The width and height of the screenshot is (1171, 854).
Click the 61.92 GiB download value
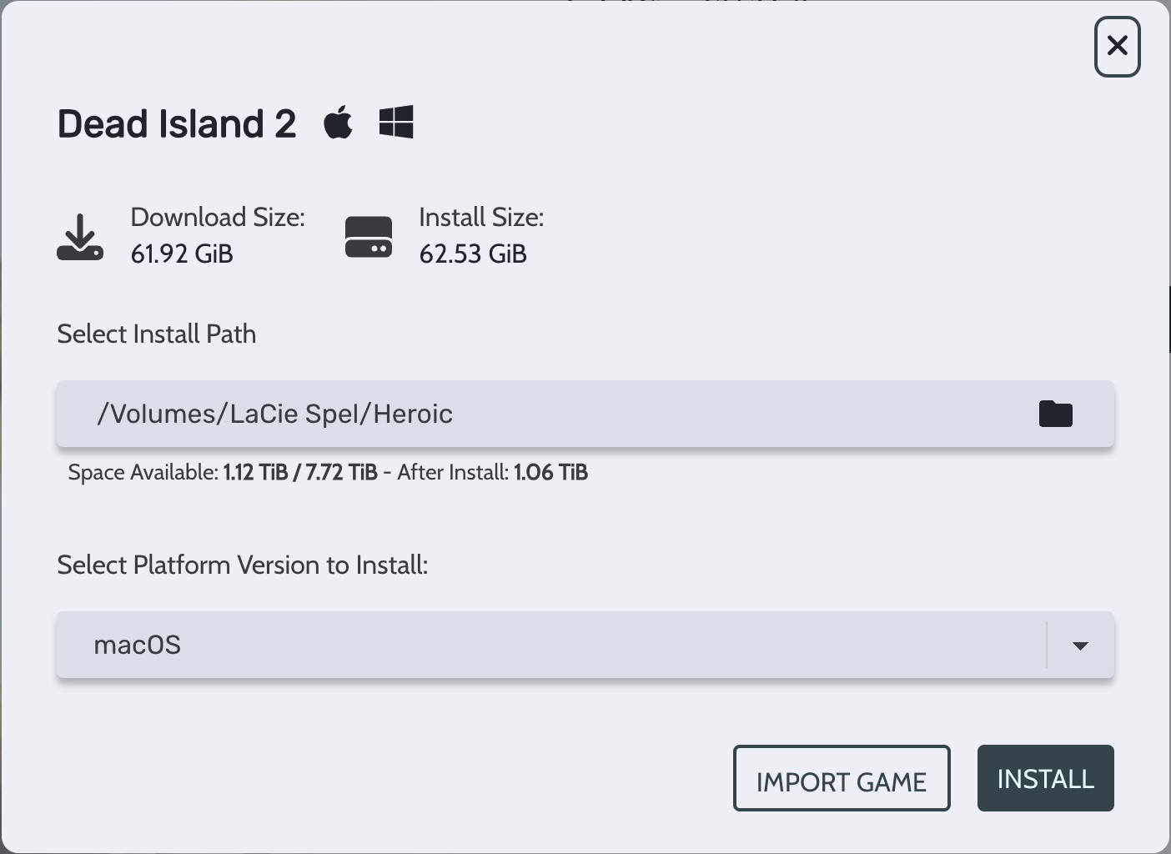tap(182, 254)
